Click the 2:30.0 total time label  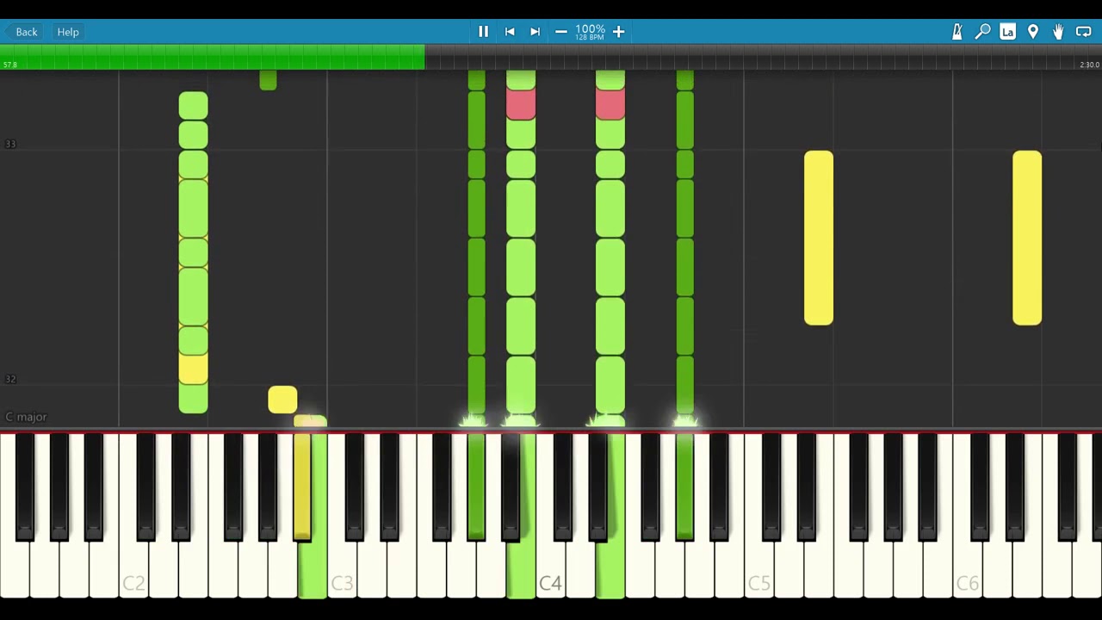point(1089,65)
